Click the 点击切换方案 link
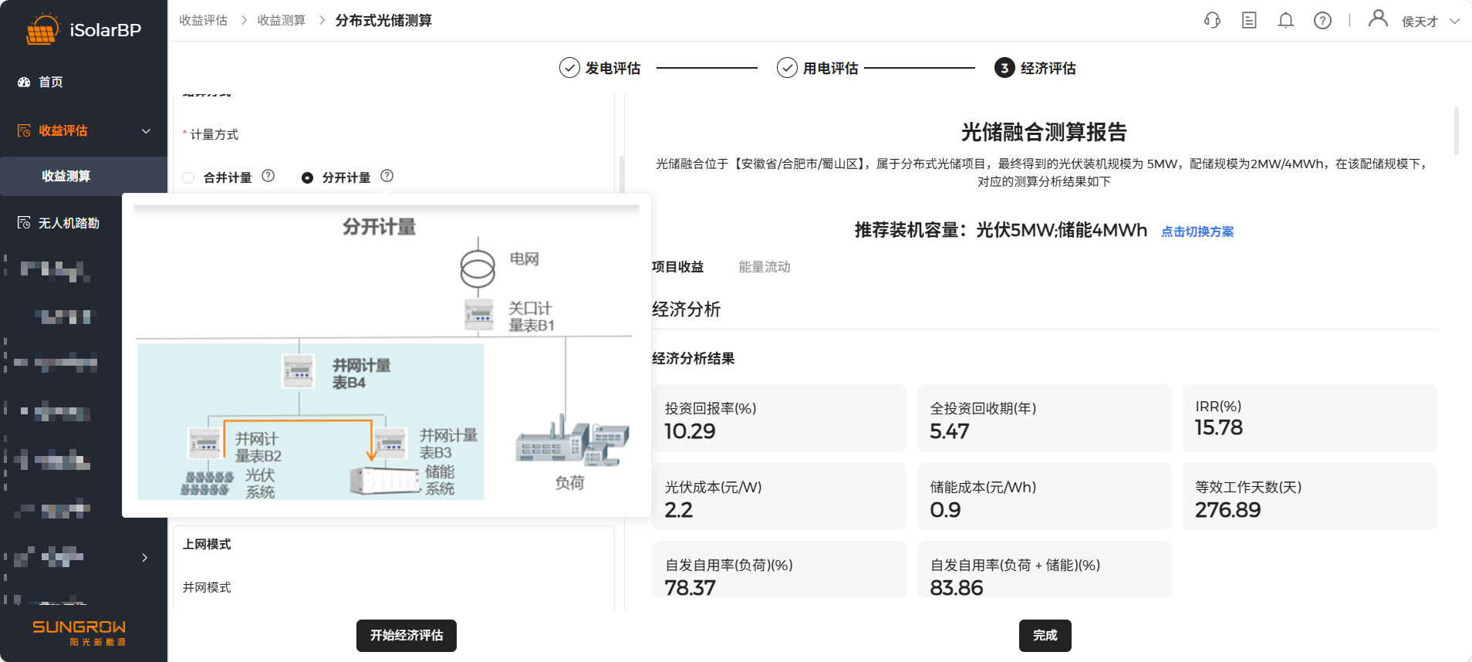Screen dimensions: 1472x662 (1197, 231)
